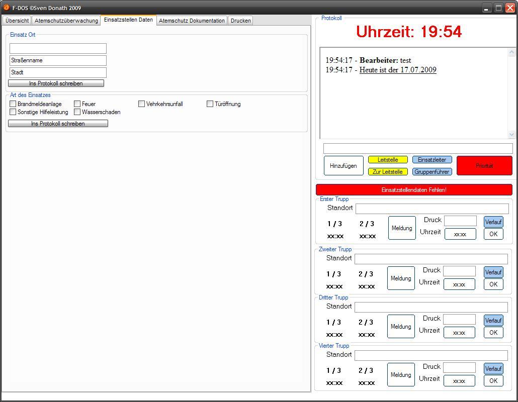Go to the Drucken tab
The image size is (518, 402).
click(240, 21)
